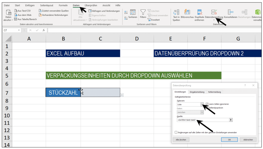The width and height of the screenshot is (263, 149).
Task: Expand the Datenüberprüfung ribbon dropdown arrow
Action: click(x=214, y=20)
